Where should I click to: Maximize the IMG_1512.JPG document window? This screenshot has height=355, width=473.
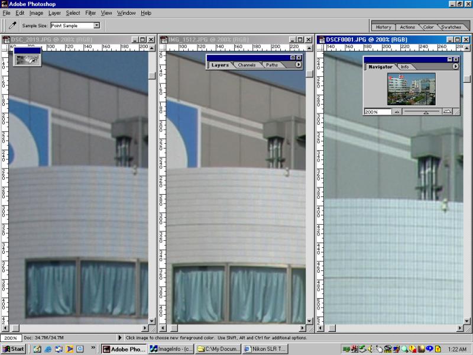pyautogui.click(x=300, y=40)
